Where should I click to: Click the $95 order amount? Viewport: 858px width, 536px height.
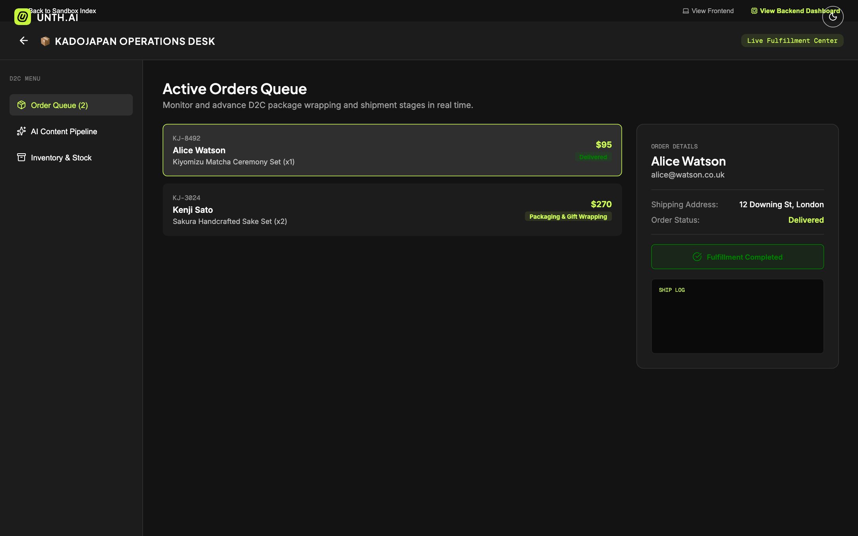click(x=604, y=145)
